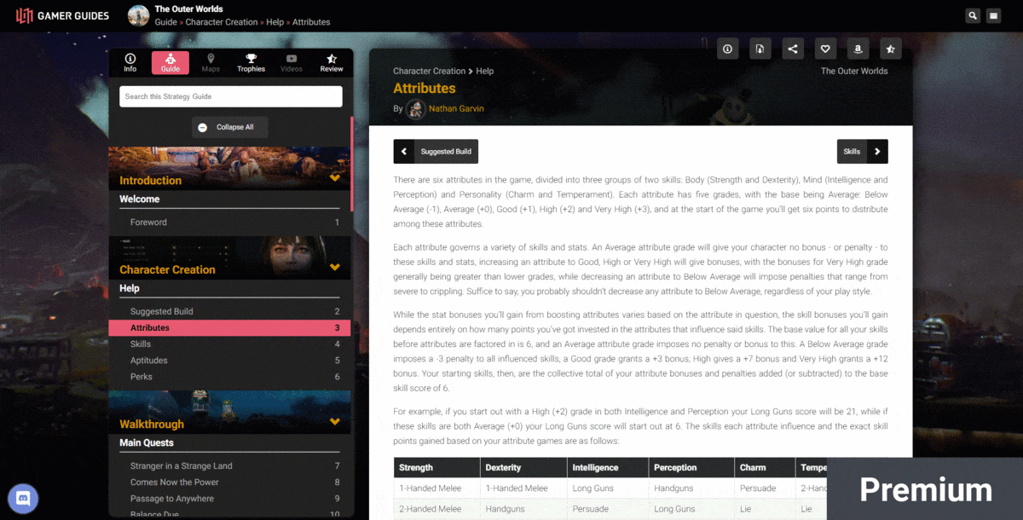
Task: Click the author avatar image
Action: coord(416,109)
